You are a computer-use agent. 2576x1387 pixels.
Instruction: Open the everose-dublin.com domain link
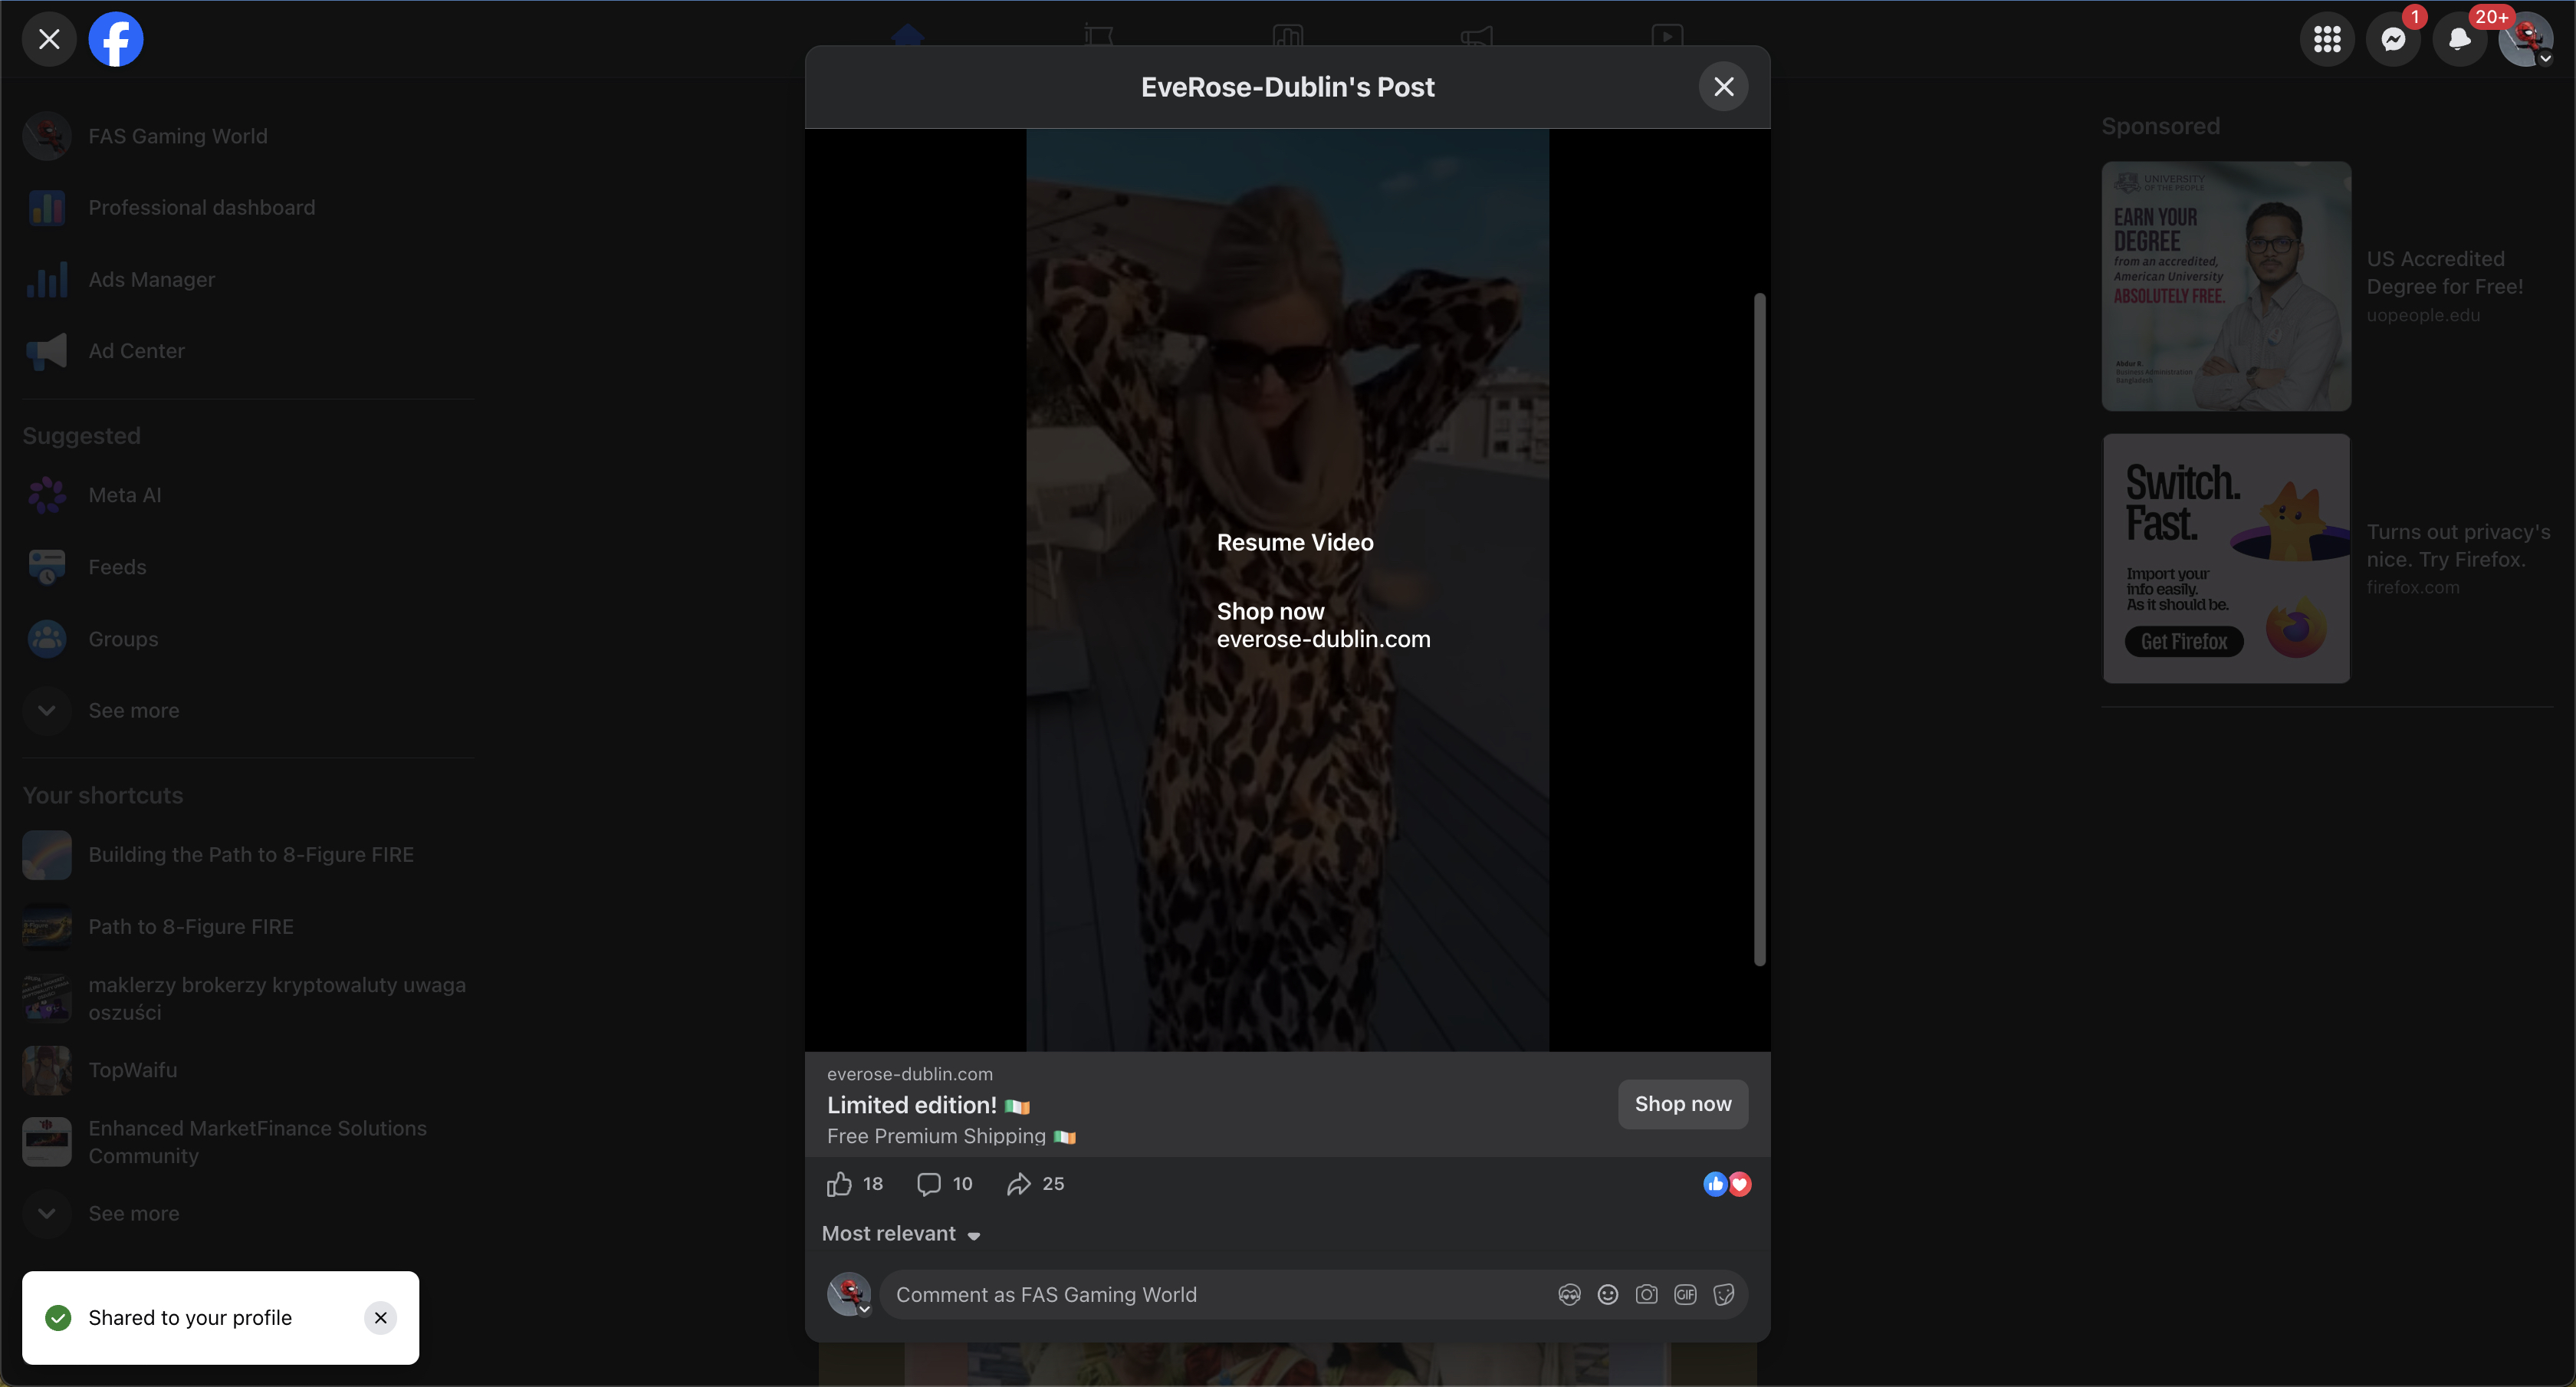pos(910,1074)
